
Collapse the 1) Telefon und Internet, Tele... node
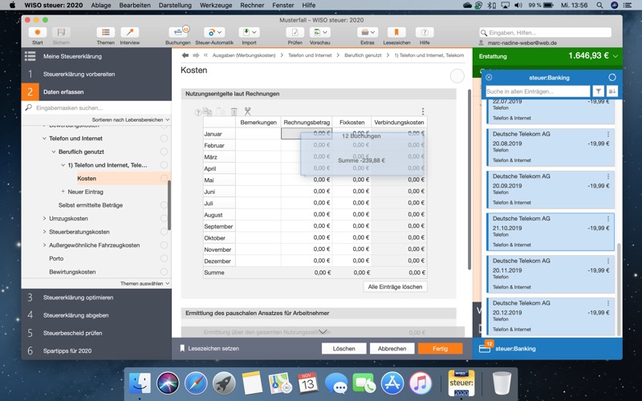tap(63, 165)
